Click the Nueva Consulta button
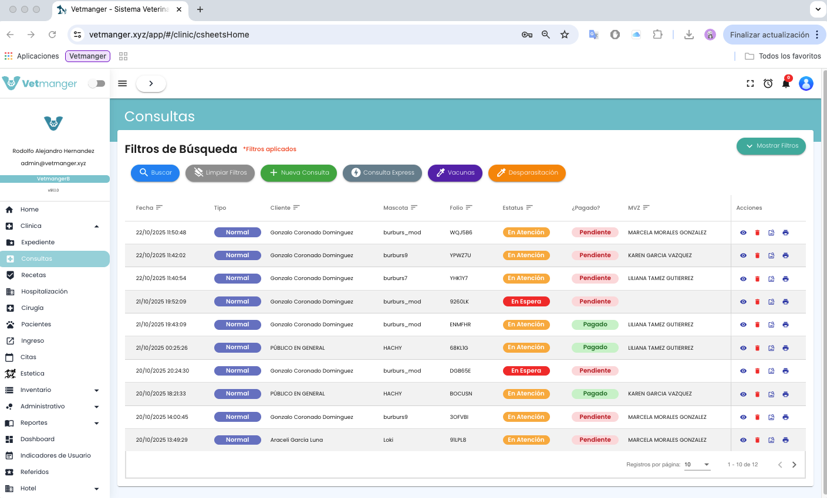The height and width of the screenshot is (498, 827). [298, 173]
